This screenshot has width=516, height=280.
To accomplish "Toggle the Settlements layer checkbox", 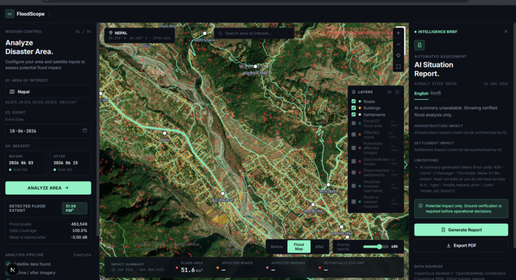I will (x=353, y=114).
